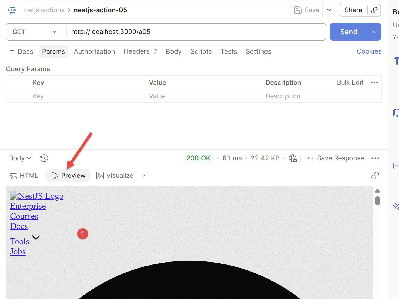The height and width of the screenshot is (299, 399).
Task: Open the GET method dropdown
Action: pyautogui.click(x=36, y=32)
